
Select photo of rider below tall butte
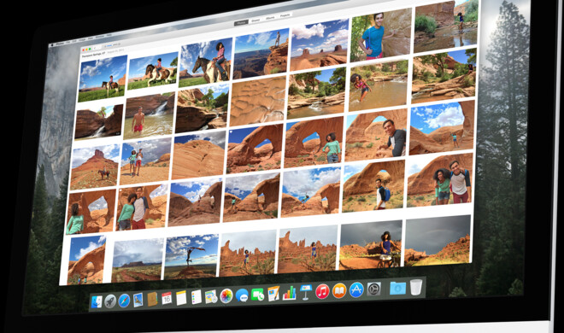tap(95, 167)
